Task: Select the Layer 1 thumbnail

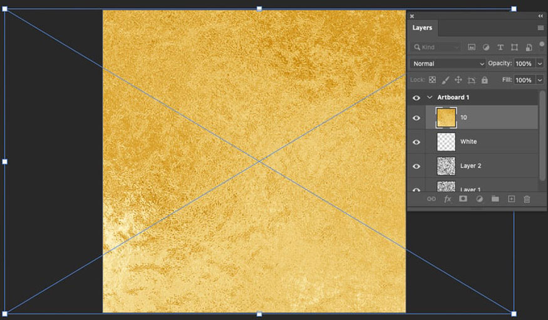Action: (x=447, y=186)
